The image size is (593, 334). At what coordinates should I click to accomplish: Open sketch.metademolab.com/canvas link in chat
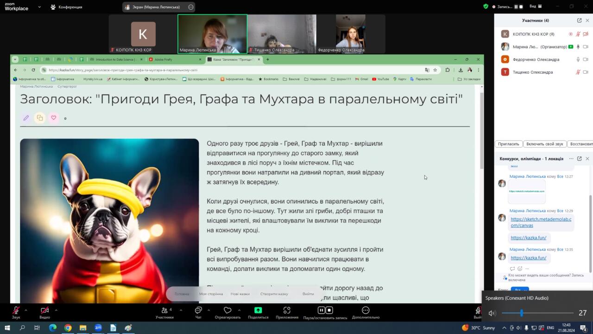pyautogui.click(x=541, y=222)
